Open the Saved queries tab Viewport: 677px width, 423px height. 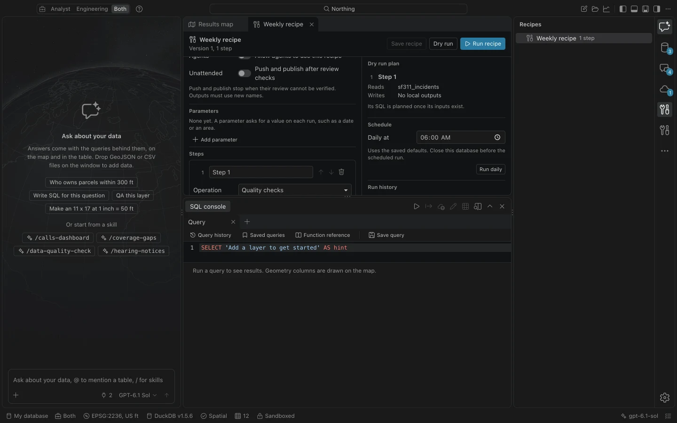263,235
